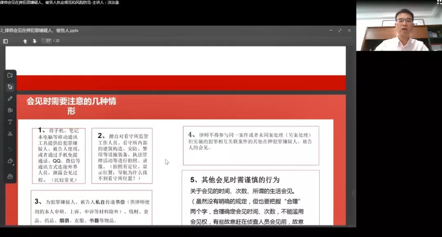Screen dimensions: 442x237
Task: Click the undo arrow in the annotation bar
Action: tap(10, 149)
